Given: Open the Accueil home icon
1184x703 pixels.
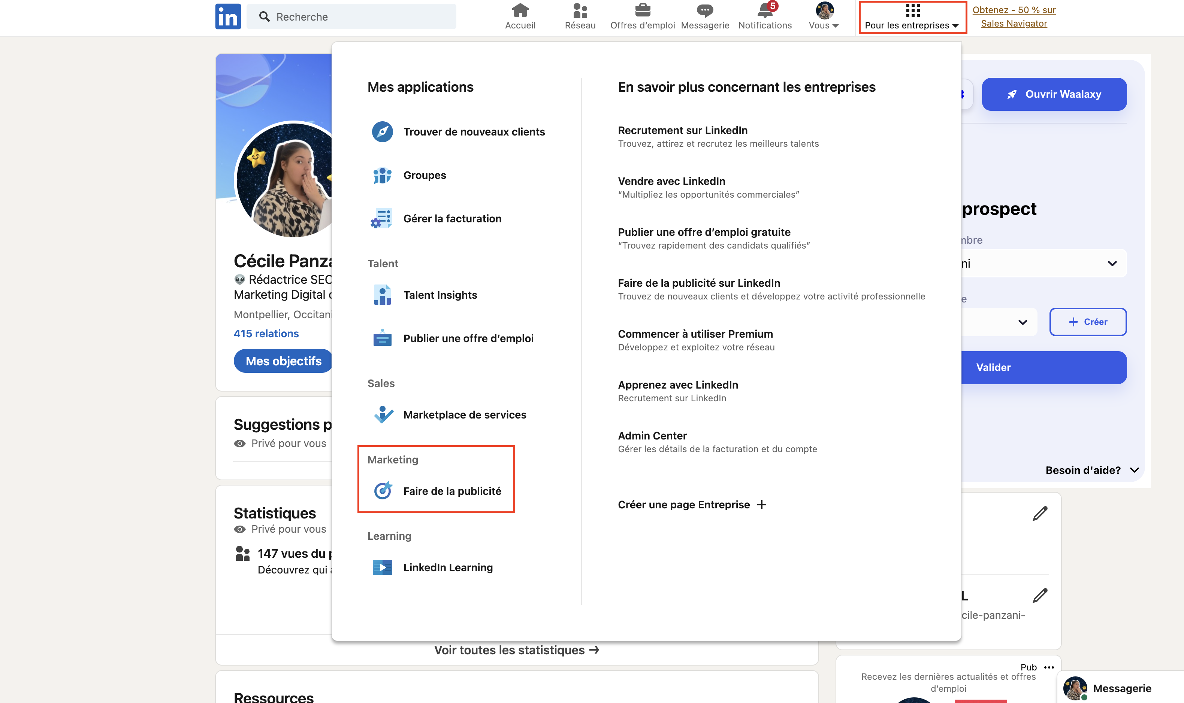Looking at the screenshot, I should pyautogui.click(x=520, y=10).
